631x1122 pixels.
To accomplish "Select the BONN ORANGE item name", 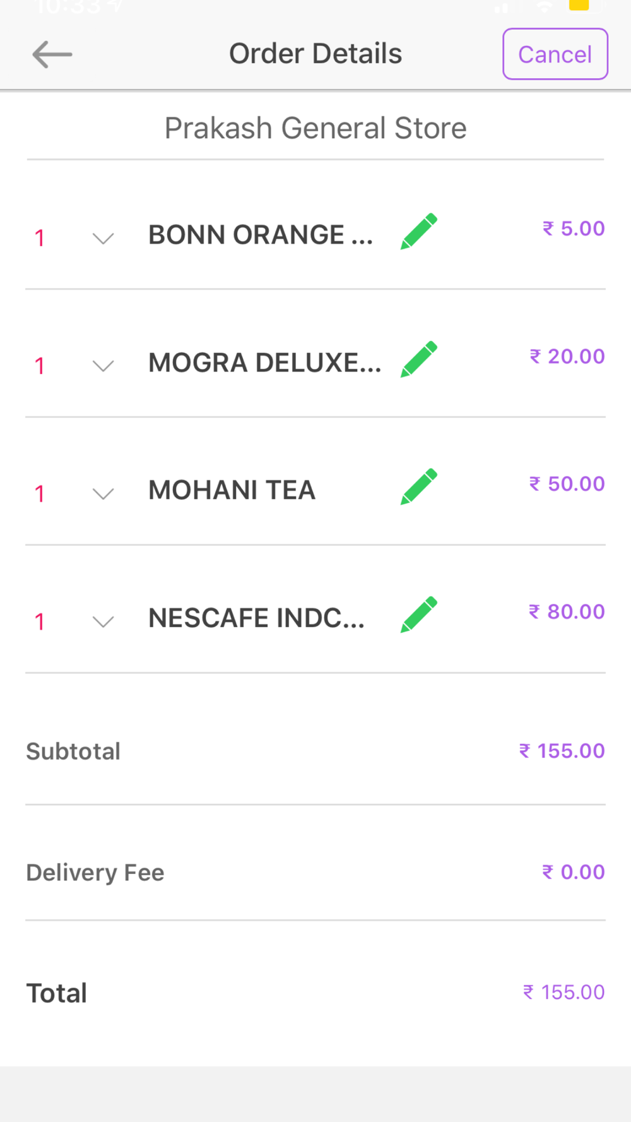I will (260, 235).
